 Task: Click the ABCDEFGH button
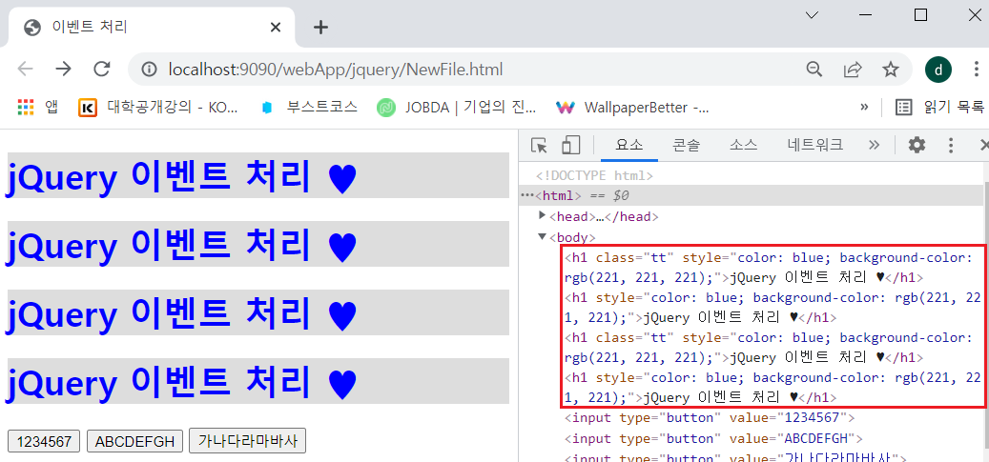(x=134, y=441)
